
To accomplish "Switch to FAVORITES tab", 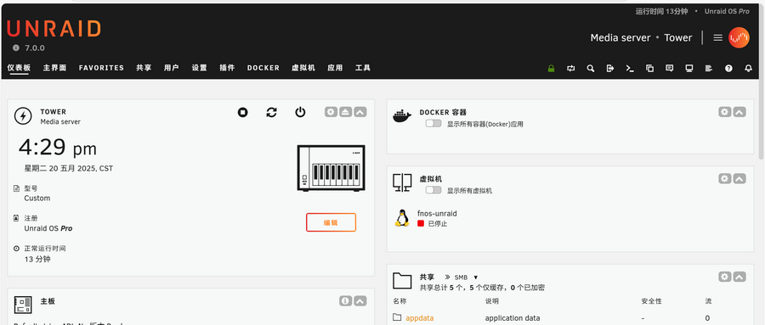I will 101,68.
